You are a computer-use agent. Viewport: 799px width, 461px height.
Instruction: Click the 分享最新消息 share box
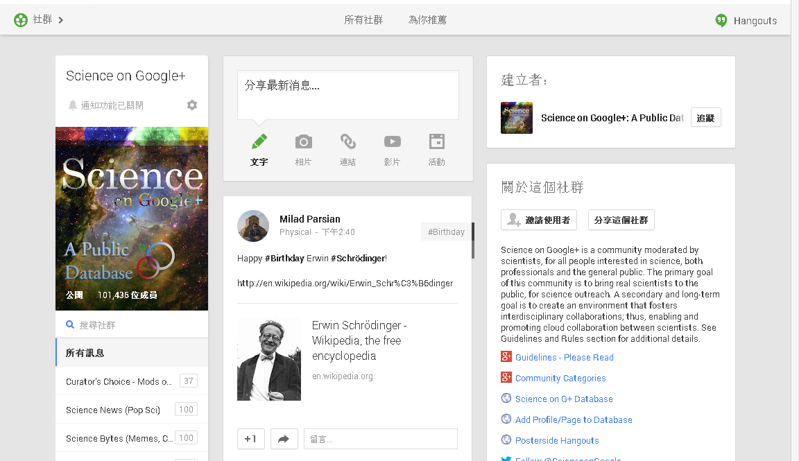[348, 95]
